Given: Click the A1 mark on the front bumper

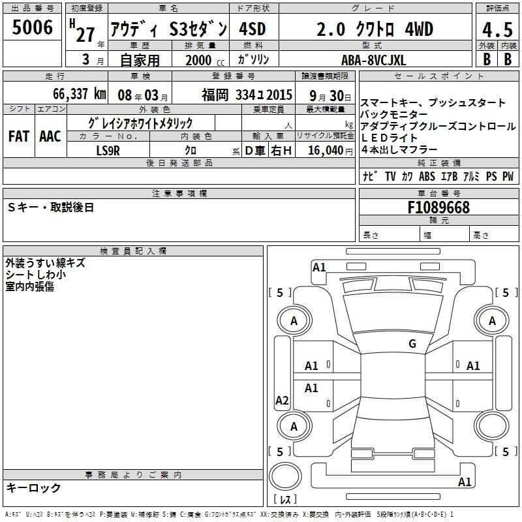Looking at the screenshot, I should (x=319, y=268).
